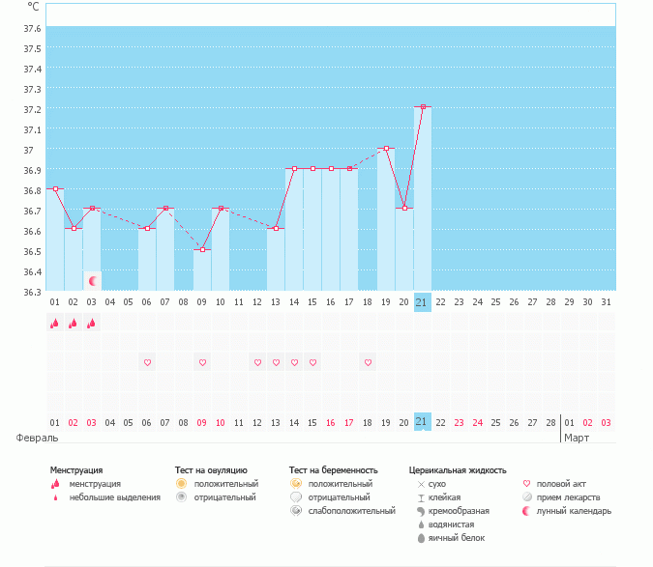The width and height of the screenshot is (653, 567).
Task: Click the positive ovulation test legend icon
Action: click(181, 483)
